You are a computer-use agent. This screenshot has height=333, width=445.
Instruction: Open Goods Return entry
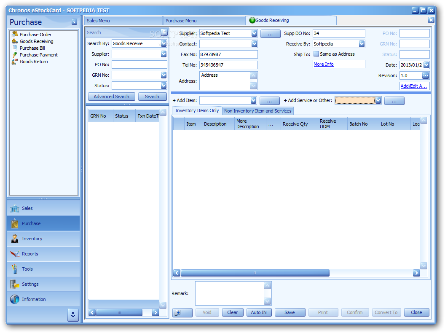pos(34,62)
